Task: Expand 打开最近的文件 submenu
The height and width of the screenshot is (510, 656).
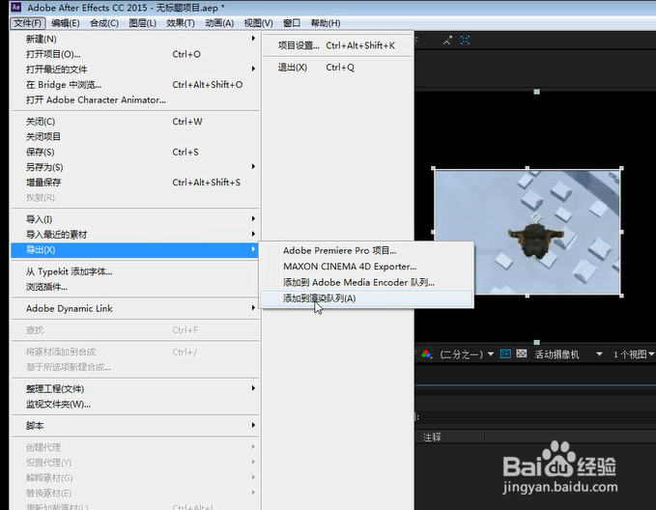Action: [134, 70]
